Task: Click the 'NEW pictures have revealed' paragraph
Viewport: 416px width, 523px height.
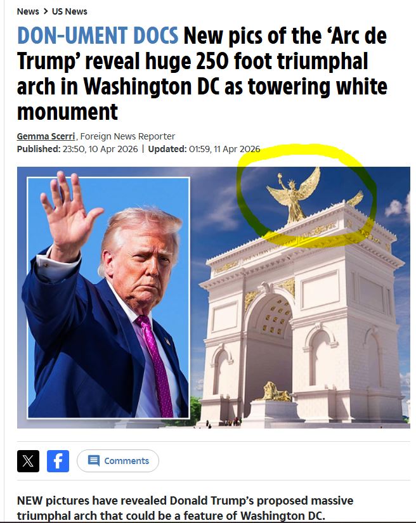Action: point(185,508)
